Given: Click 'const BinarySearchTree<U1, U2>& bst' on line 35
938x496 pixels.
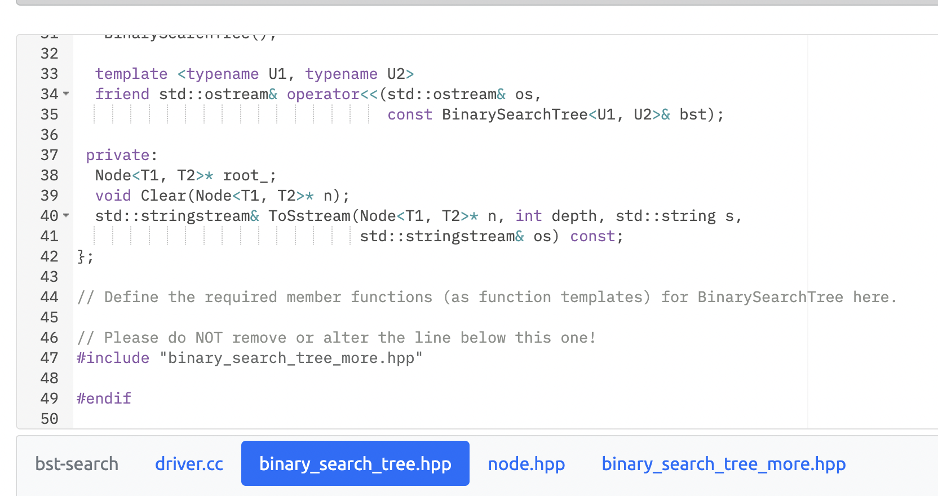Looking at the screenshot, I should click(547, 114).
